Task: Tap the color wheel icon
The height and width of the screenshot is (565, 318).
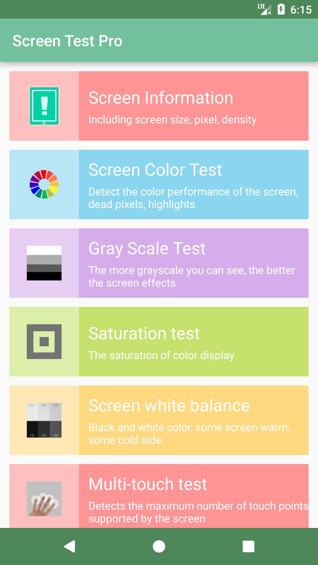Action: click(x=44, y=184)
